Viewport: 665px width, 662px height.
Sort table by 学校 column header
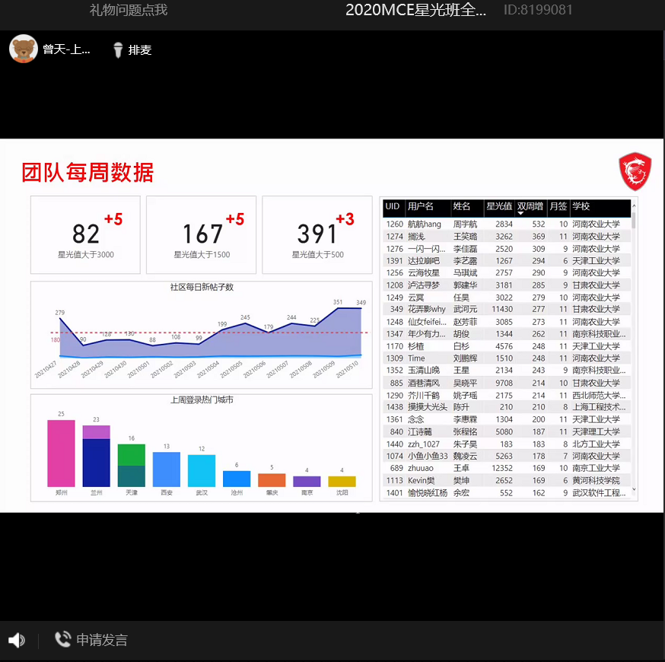click(x=581, y=206)
